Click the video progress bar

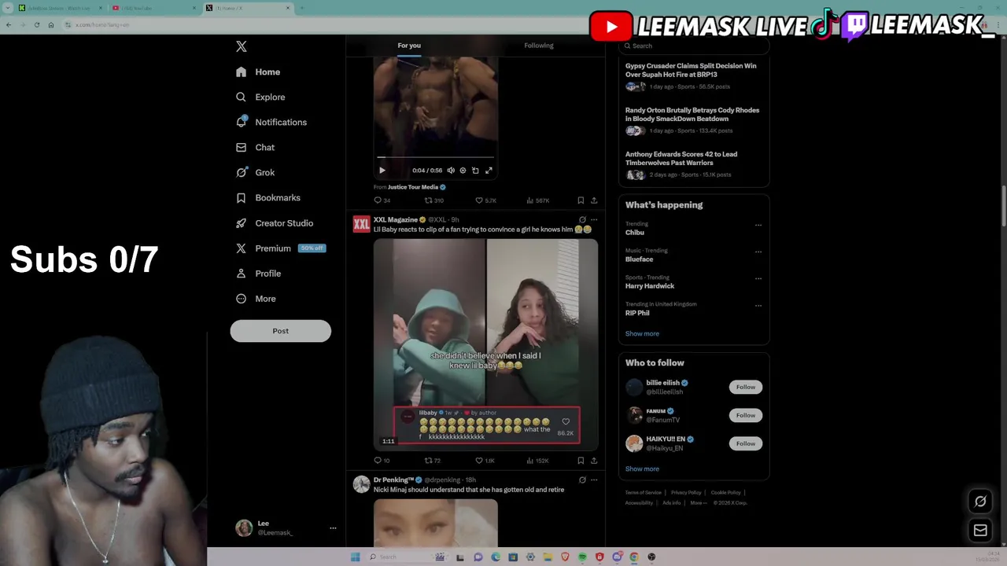pos(436,157)
